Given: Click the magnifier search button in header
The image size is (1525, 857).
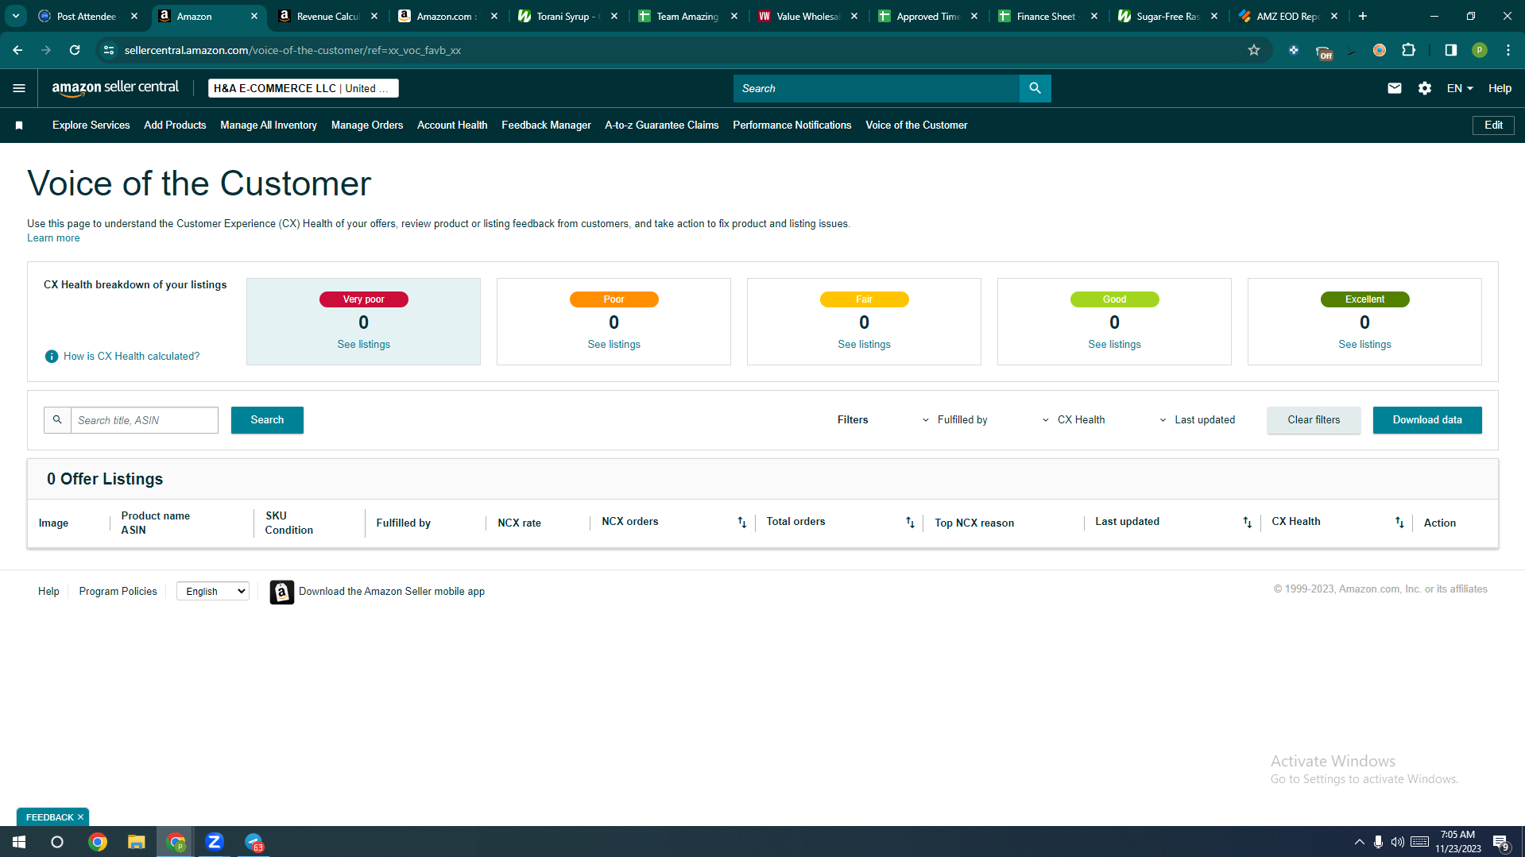Looking at the screenshot, I should tap(1035, 88).
